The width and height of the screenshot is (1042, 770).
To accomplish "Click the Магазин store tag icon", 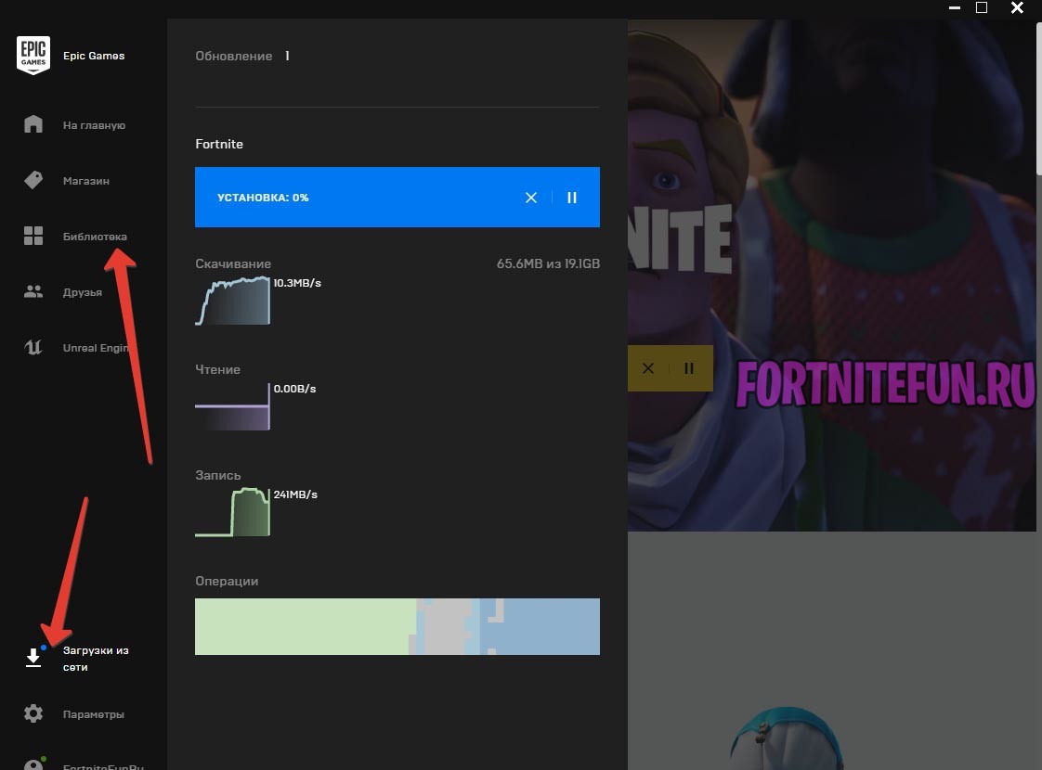I will [33, 180].
